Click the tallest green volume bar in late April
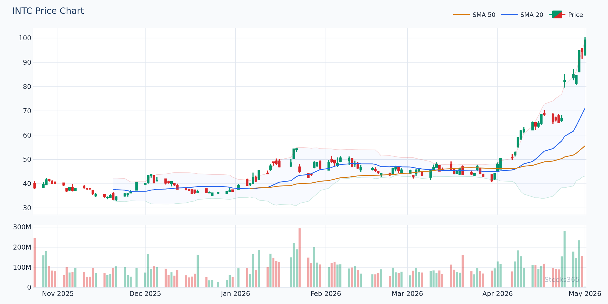Screen dimensions: 608x304 pos(565,259)
